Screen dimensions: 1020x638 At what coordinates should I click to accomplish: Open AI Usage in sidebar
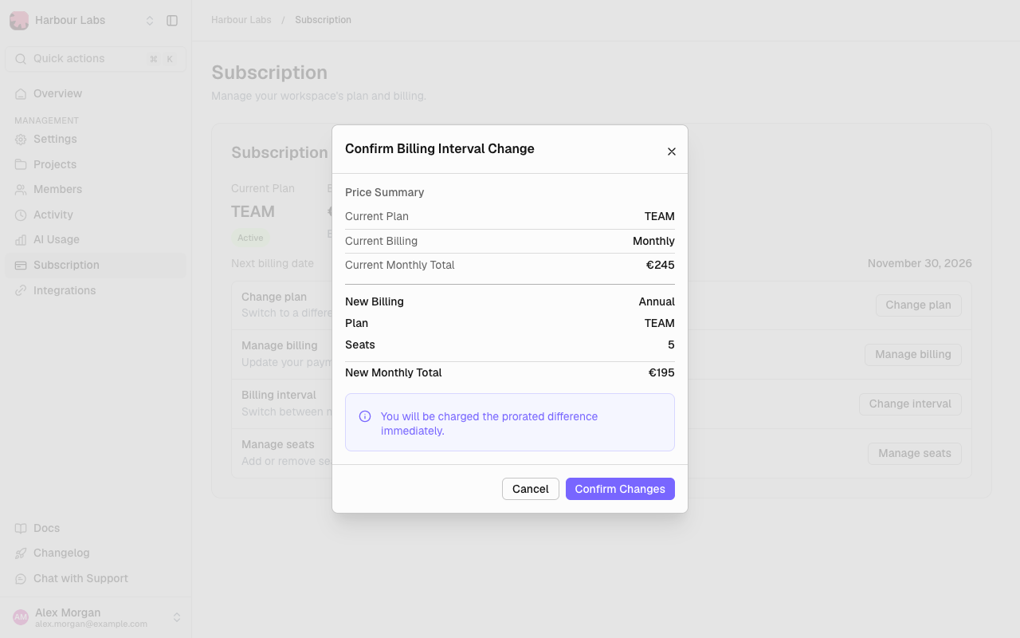click(x=96, y=239)
